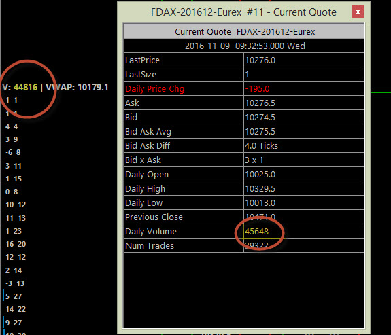The width and height of the screenshot is (391, 335).
Task: Click the chart row reading -3 13
Action: pos(15,283)
